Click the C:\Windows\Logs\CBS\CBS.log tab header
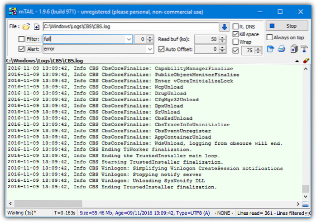The image size is (316, 222). [44, 61]
